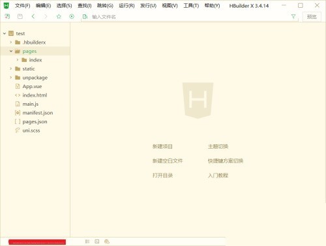Open the terminal icon in status bar
The width and height of the screenshot is (326, 246).
(x=97, y=241)
